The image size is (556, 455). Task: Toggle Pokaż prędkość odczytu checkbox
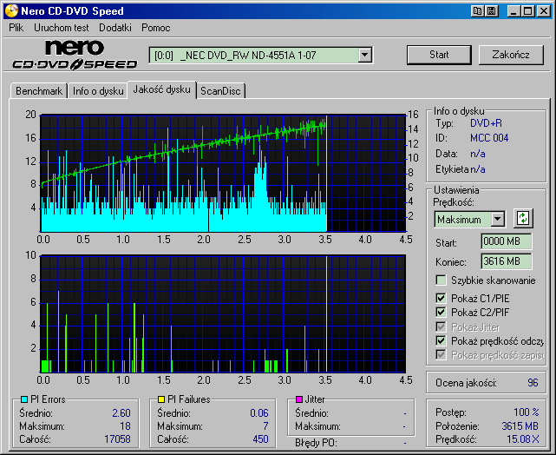441,341
